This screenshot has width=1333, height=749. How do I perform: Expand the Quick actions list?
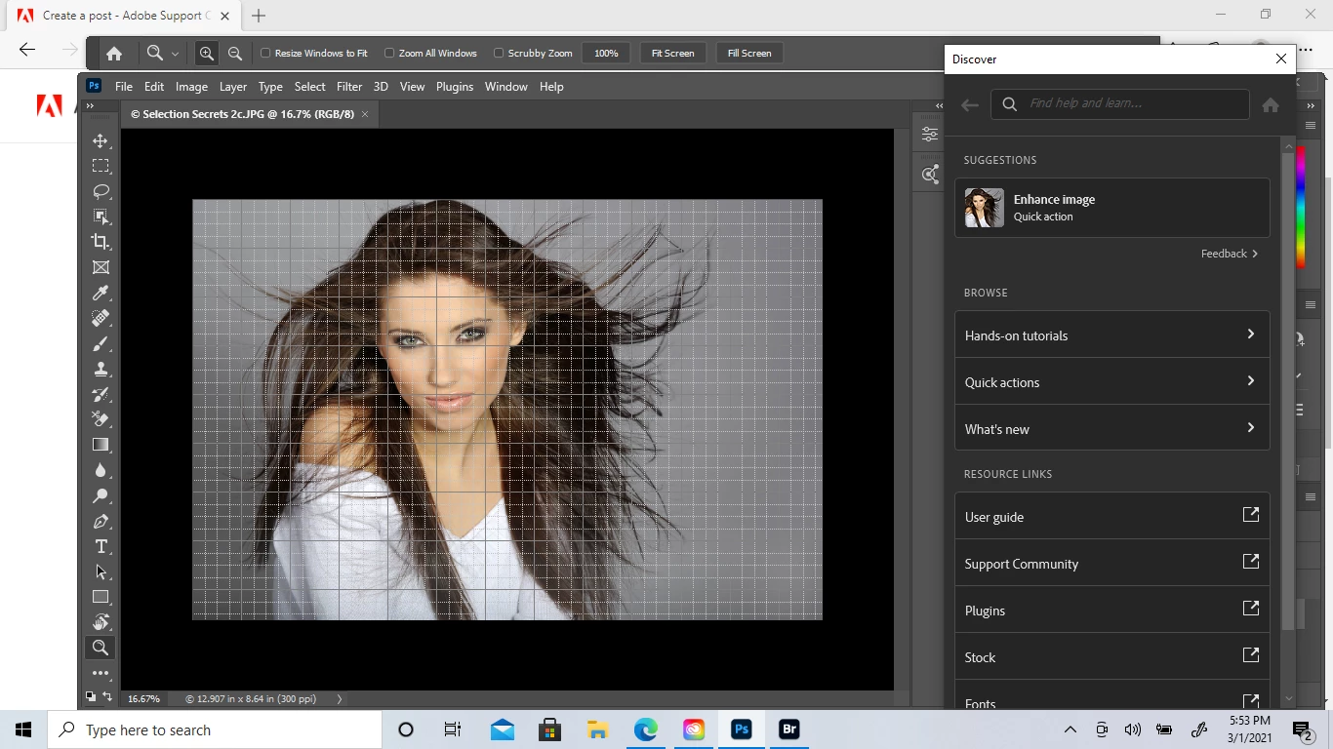(1111, 381)
